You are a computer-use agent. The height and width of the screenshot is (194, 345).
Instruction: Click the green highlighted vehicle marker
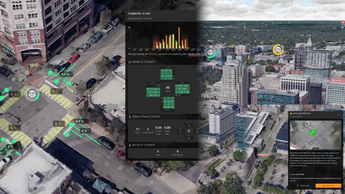pos(313,132)
